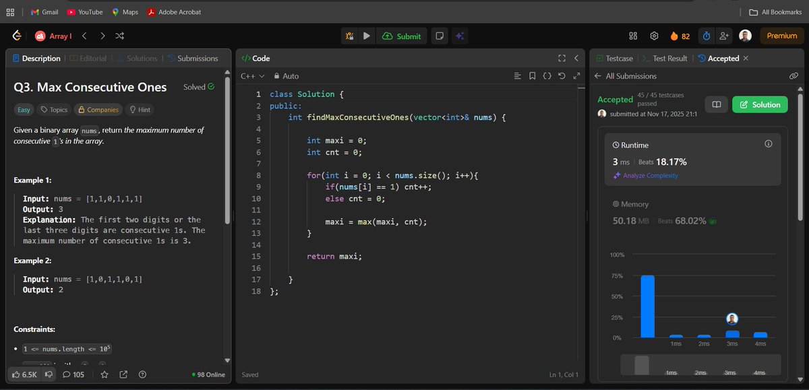The width and height of the screenshot is (809, 390).
Task: Open the AI sparkle assistant icon
Action: click(x=460, y=36)
